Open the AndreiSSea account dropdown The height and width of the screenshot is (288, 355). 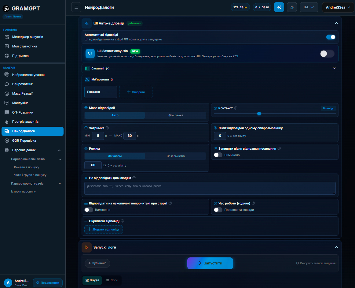pos(338,7)
